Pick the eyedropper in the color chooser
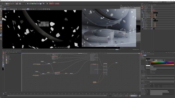The height and width of the screenshot is (98, 175). (x=165, y=60)
